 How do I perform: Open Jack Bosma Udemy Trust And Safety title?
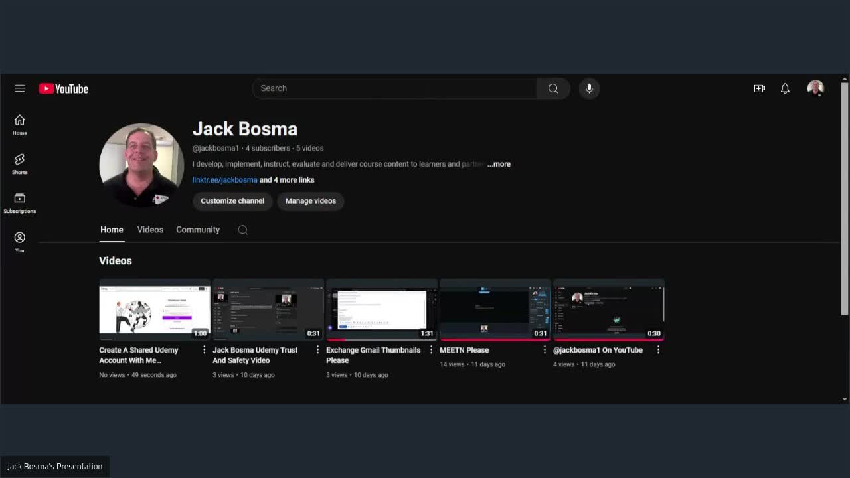255,355
